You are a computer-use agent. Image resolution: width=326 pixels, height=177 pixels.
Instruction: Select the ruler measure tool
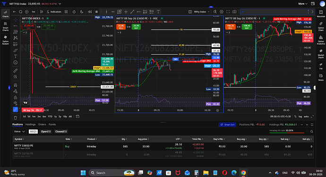16,71
